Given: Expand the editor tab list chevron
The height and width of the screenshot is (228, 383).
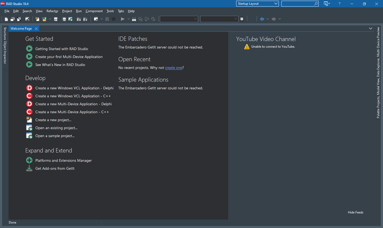Looking at the screenshot, I should coord(370,29).
